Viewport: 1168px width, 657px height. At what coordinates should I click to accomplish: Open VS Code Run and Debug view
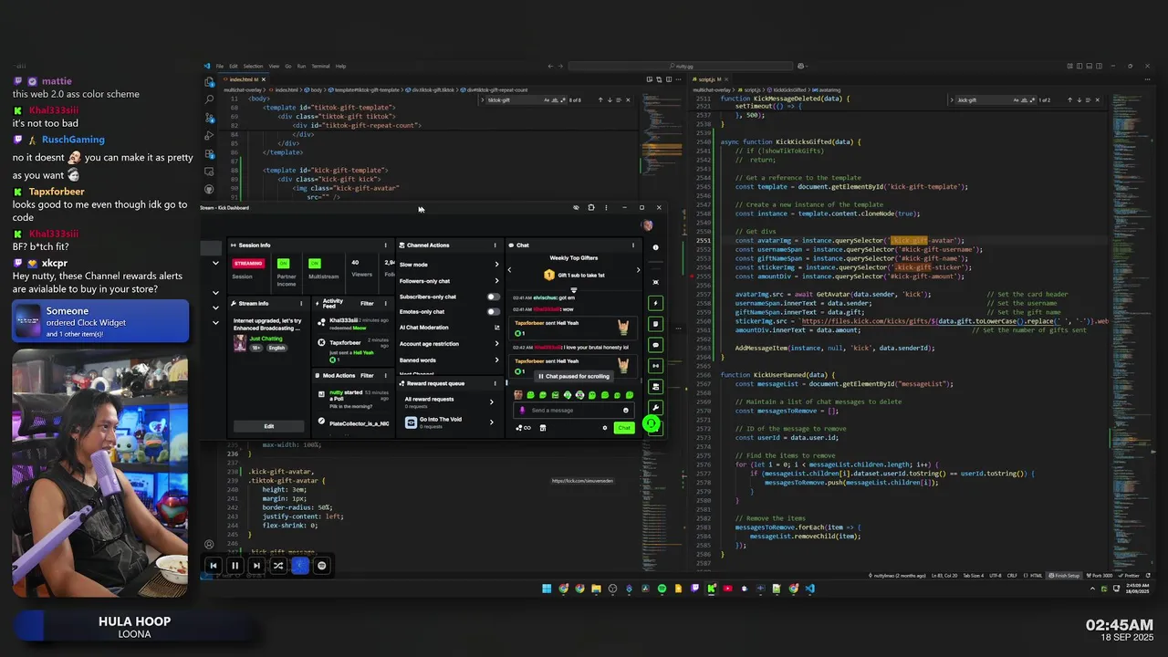(209, 135)
